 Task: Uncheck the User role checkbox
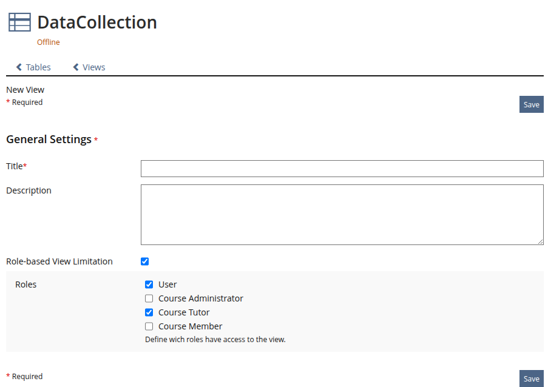149,284
